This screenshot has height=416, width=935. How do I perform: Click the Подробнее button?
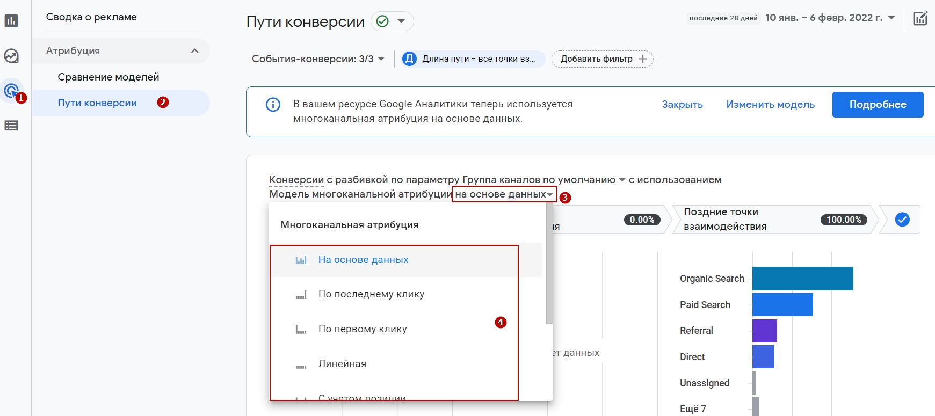click(878, 105)
